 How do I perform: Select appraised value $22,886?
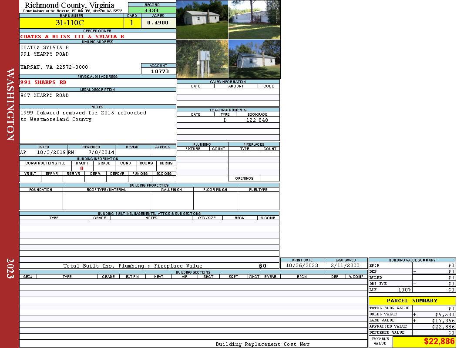tap(443, 327)
